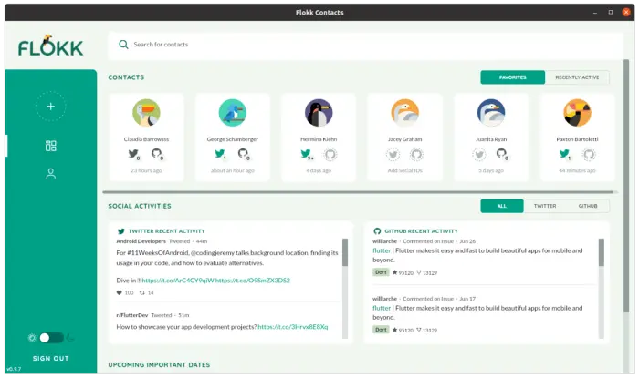Click Hermina Kiehn's Twitter icon
The height and width of the screenshot is (378, 639).
pyautogui.click(x=307, y=154)
